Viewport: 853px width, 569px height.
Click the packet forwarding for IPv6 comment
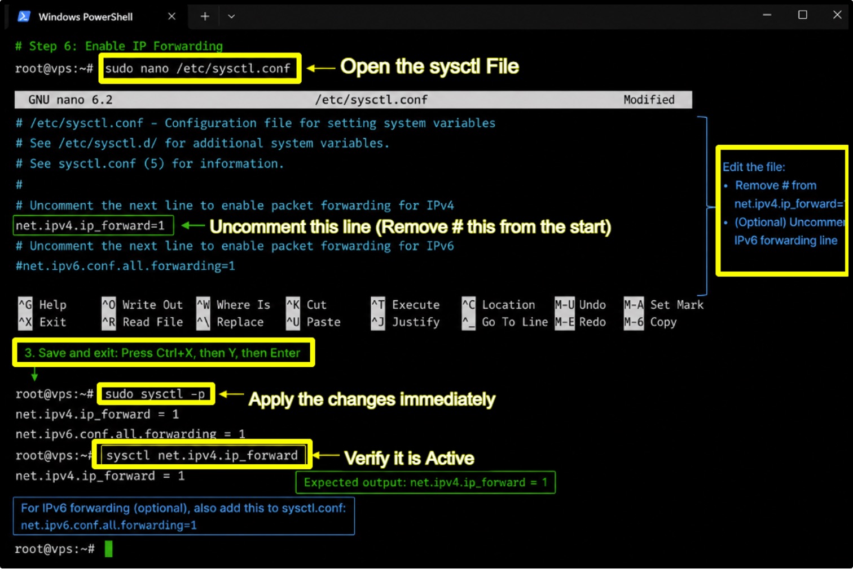click(x=235, y=246)
